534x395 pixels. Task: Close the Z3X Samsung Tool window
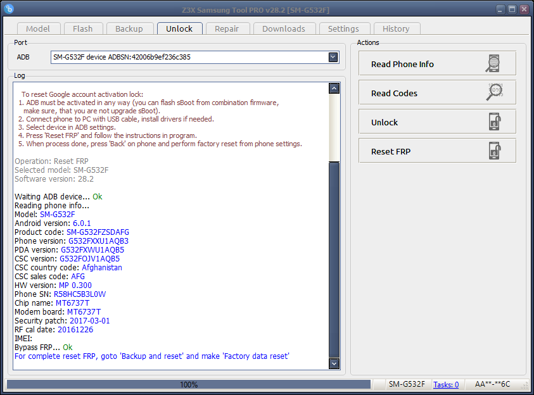pos(524,9)
